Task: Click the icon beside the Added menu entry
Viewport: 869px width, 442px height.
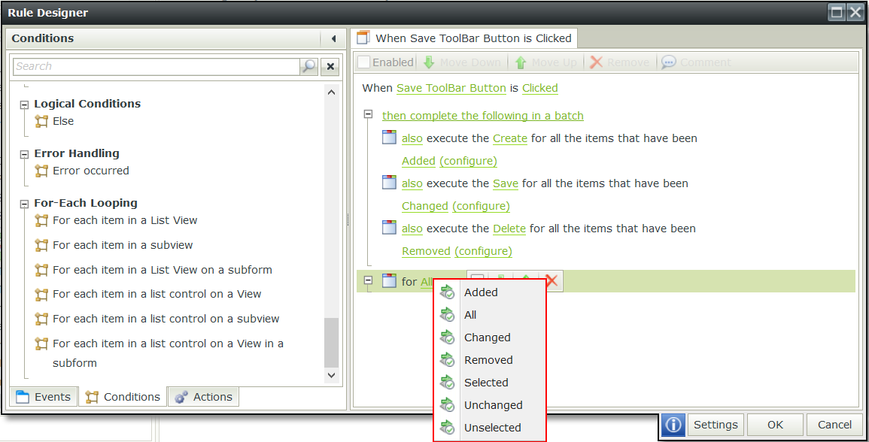Action: click(447, 292)
